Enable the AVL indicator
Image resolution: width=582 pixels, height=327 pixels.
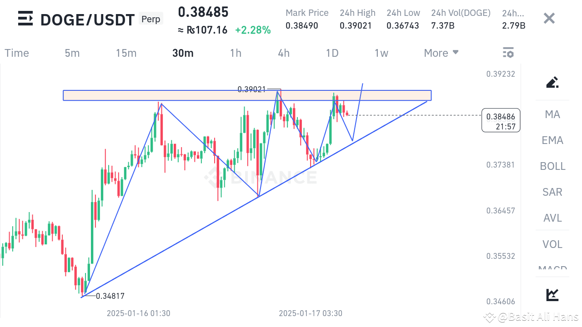click(552, 218)
